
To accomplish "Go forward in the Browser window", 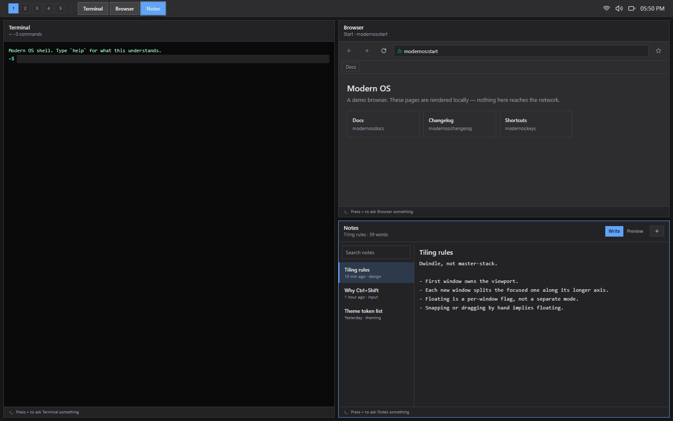I will coord(366,51).
